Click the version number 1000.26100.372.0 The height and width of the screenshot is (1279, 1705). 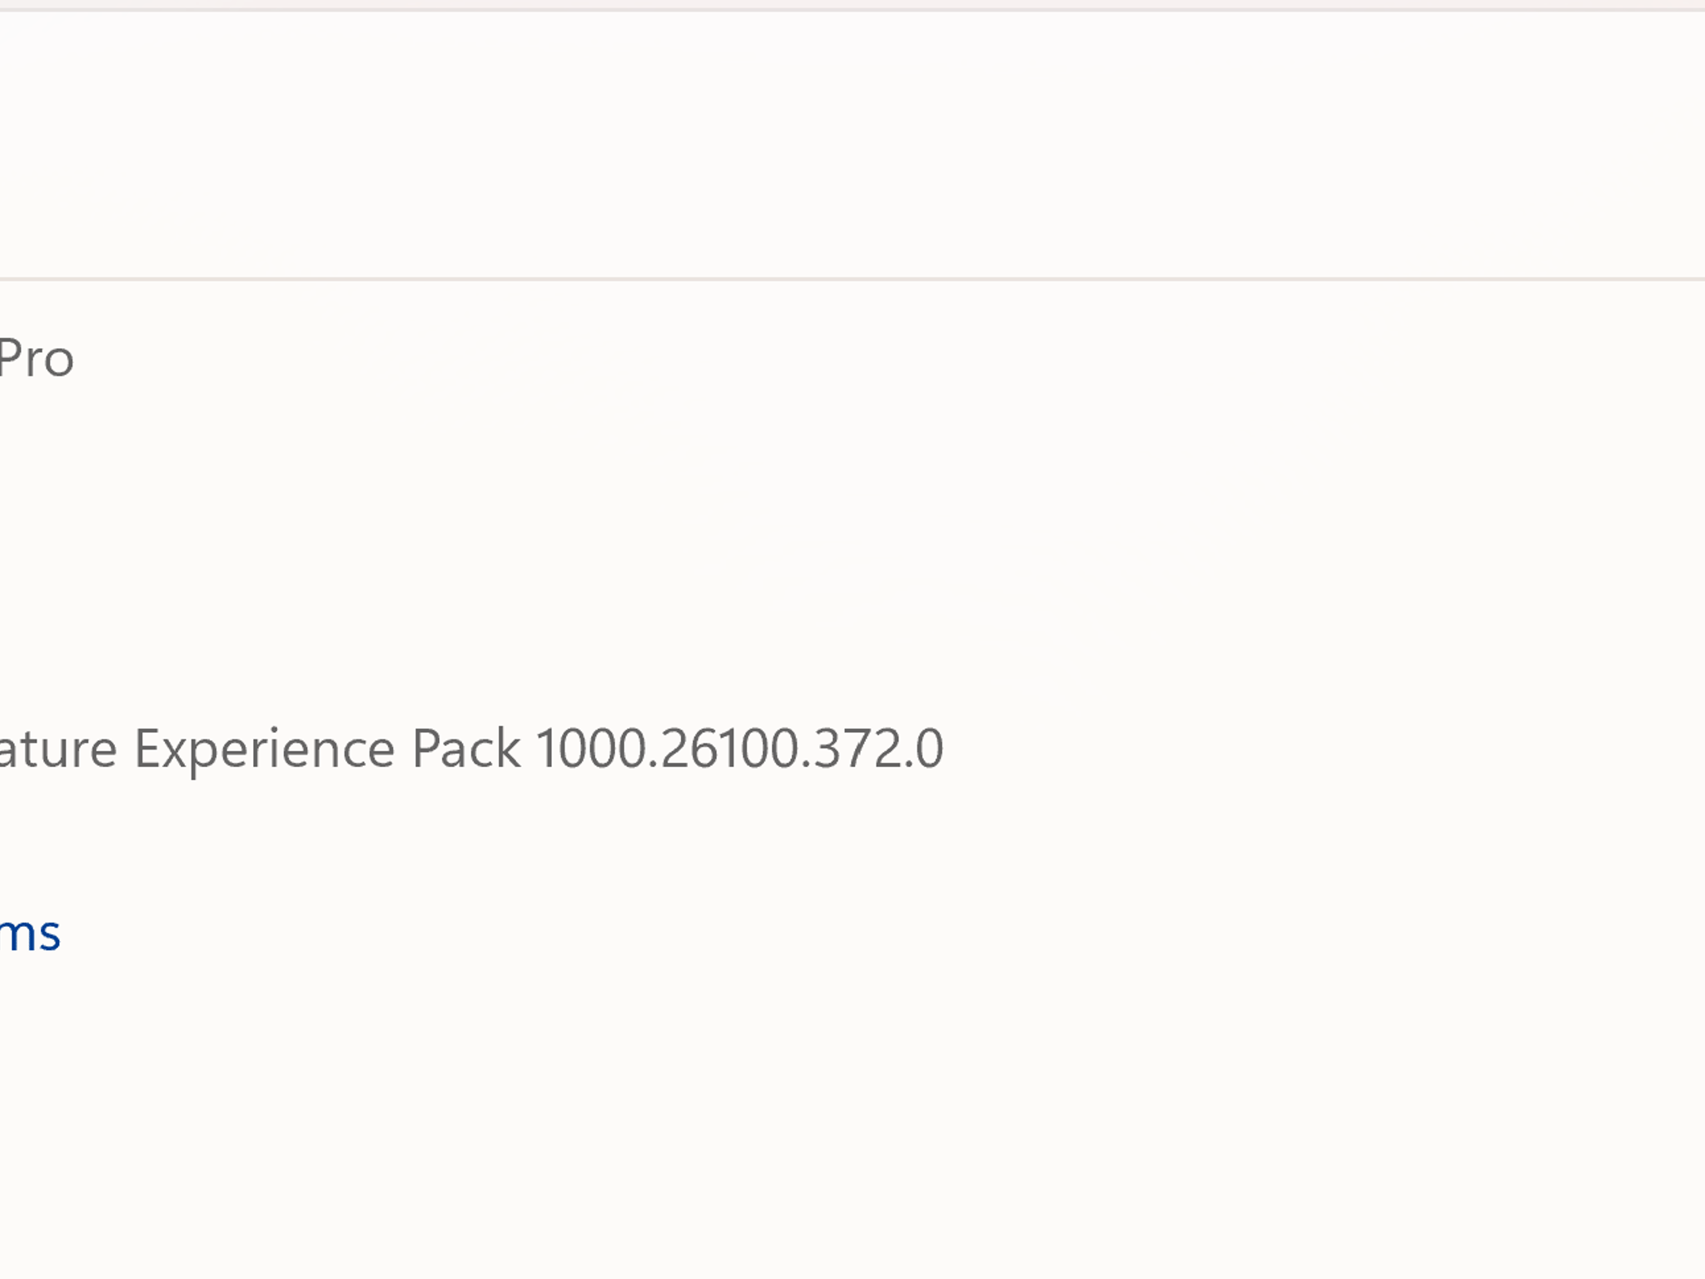739,748
